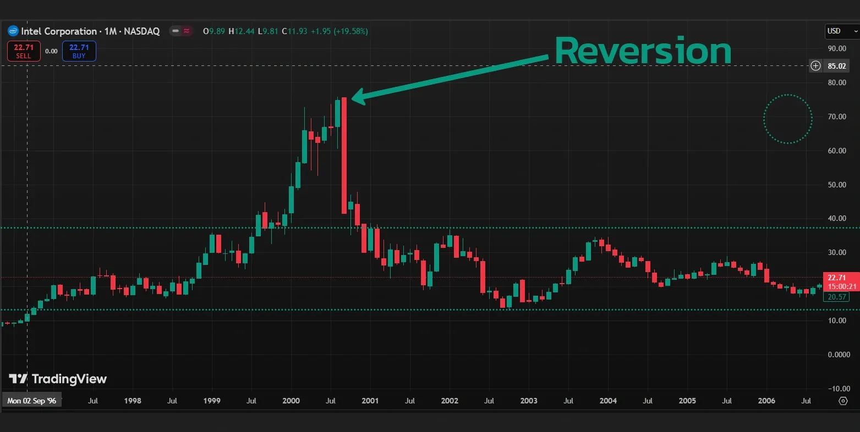
Task: Click the close value C11.93
Action: tap(295, 31)
